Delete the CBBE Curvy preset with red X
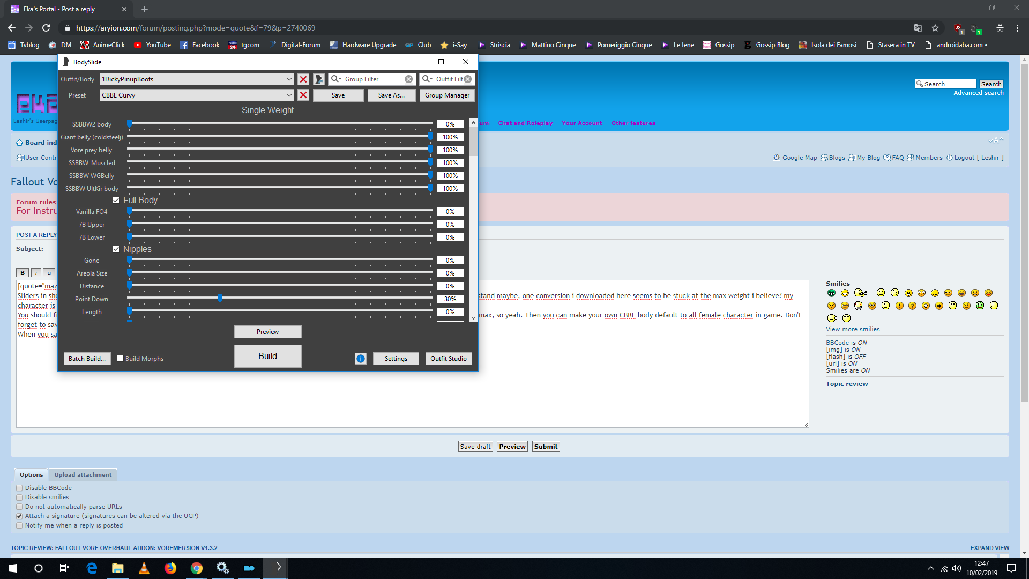This screenshot has width=1029, height=579. tap(303, 95)
